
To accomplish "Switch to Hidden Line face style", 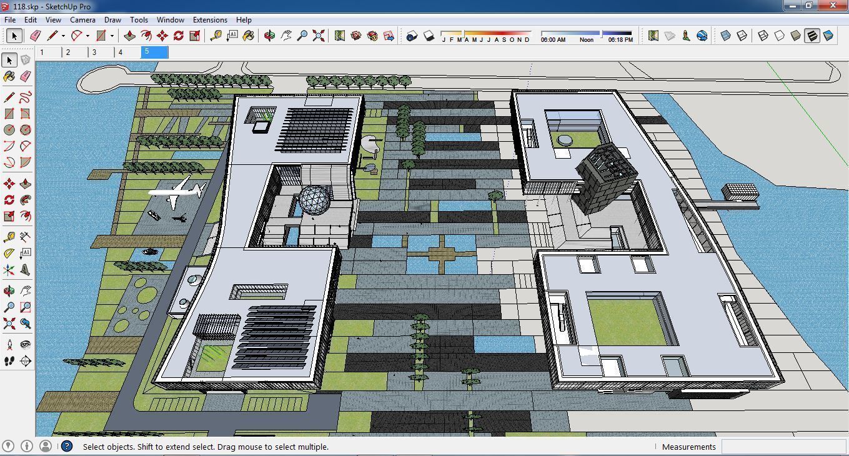I will 779,36.
